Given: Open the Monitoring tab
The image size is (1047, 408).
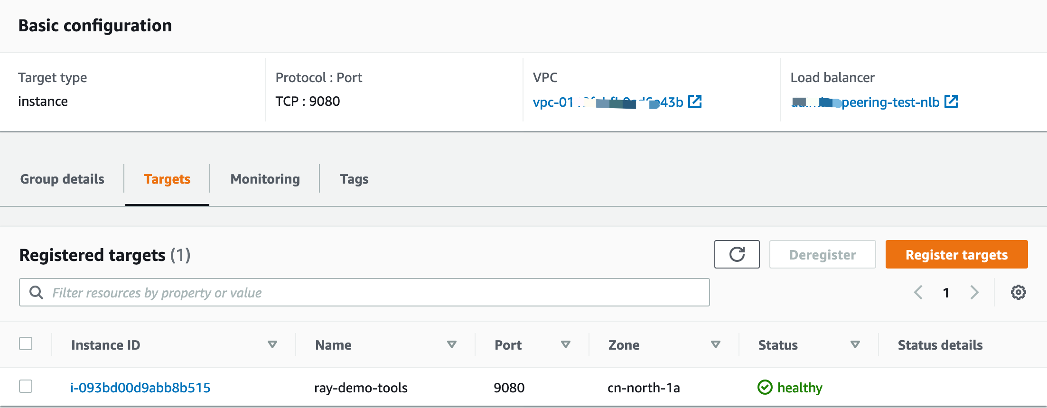Looking at the screenshot, I should point(265,179).
